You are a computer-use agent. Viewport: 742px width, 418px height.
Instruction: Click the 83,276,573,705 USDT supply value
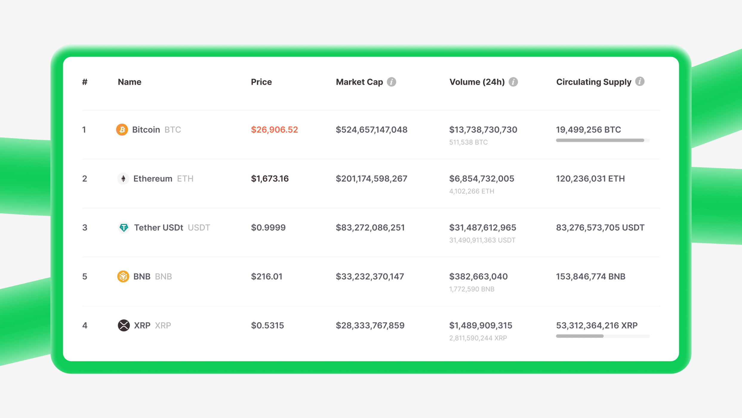600,227
